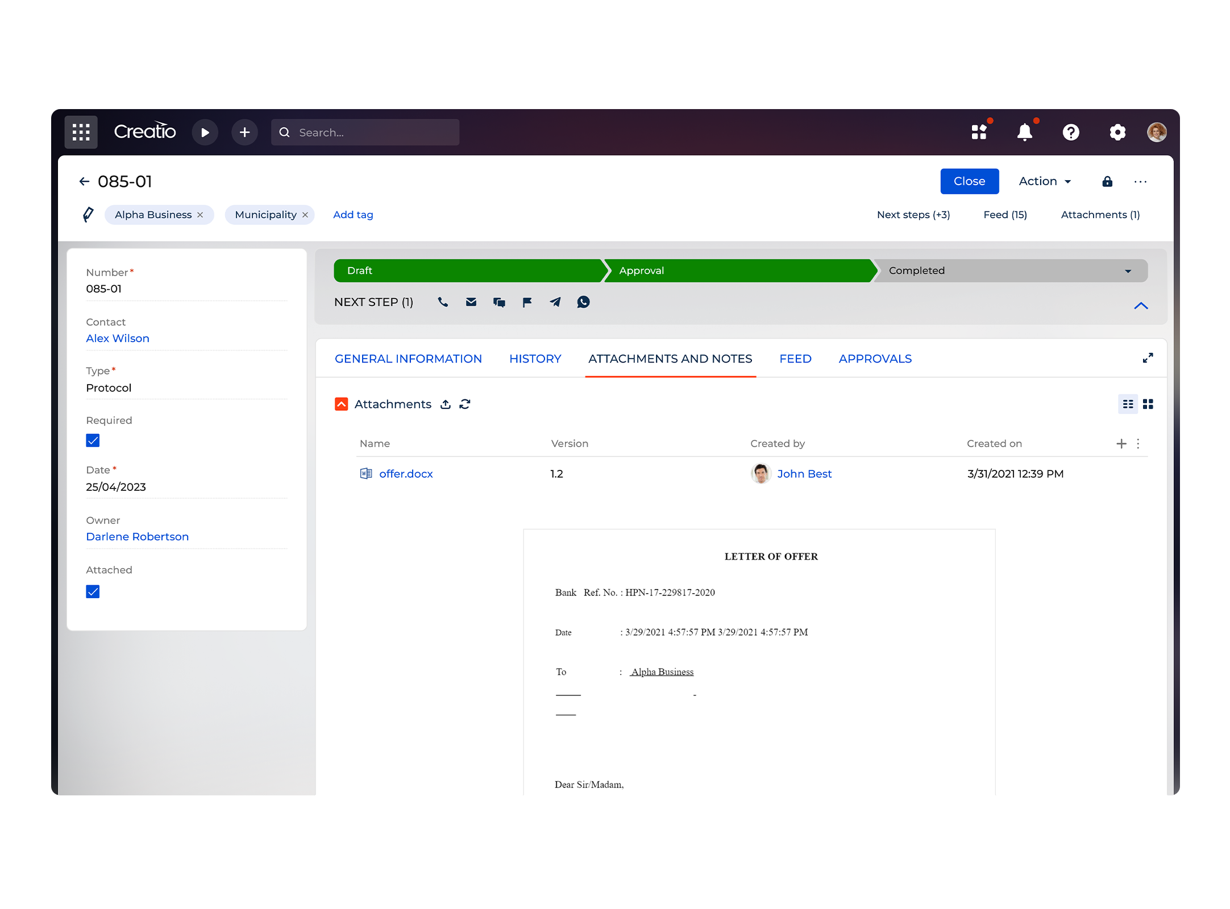
Task: Select the WhatsApp icon in Next Step bar
Action: click(583, 302)
